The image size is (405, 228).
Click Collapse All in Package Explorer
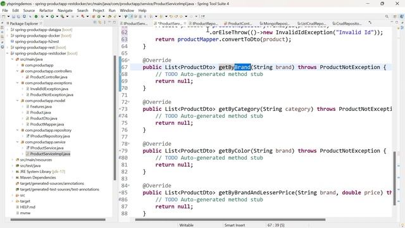(x=94, y=23)
